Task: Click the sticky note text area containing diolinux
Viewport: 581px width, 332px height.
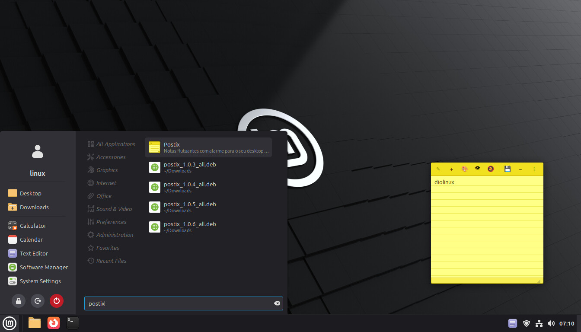Action: pos(487,227)
